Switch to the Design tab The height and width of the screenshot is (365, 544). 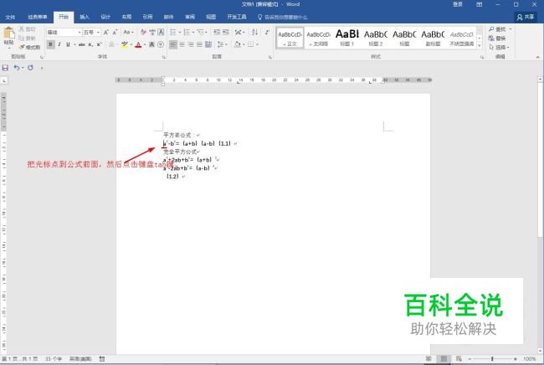tap(105, 17)
